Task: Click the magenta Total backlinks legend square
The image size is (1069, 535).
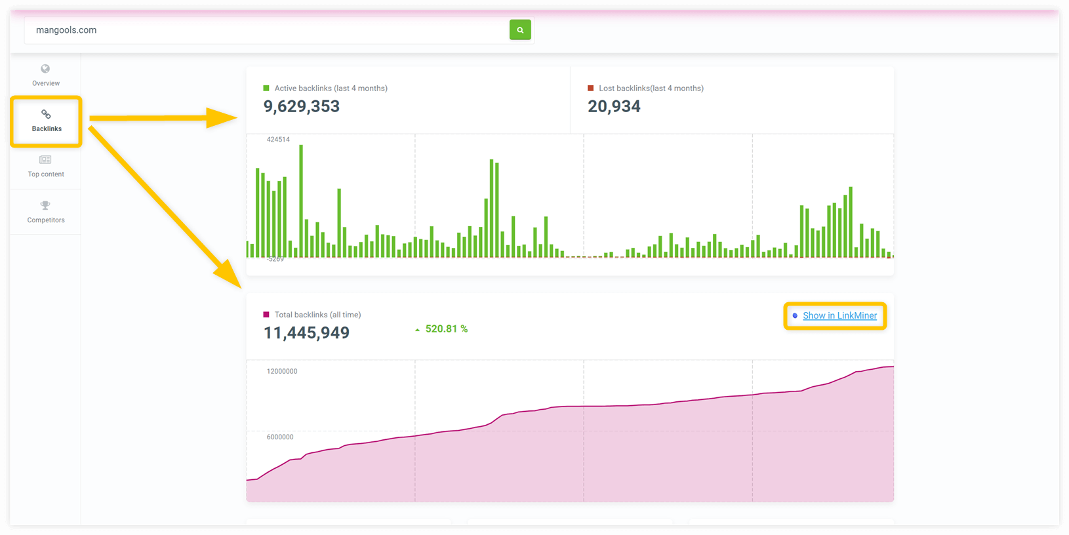Action: [x=266, y=315]
